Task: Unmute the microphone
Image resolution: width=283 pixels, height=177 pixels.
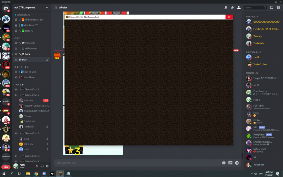Action: point(37,166)
